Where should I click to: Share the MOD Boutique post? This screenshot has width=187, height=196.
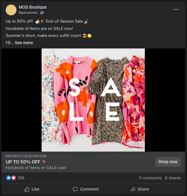140,189
